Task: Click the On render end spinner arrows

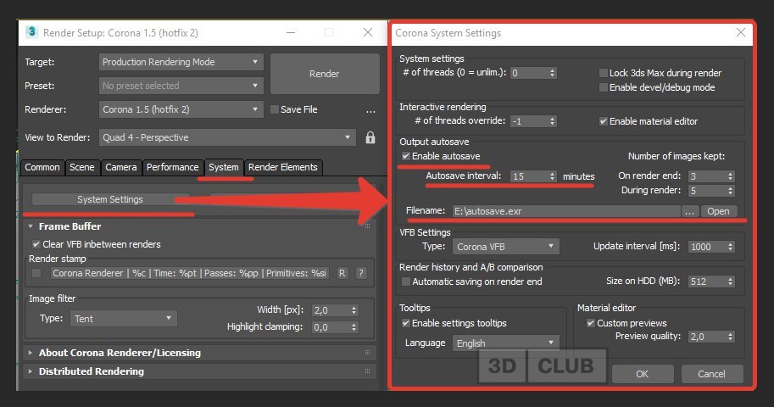Action: point(730,176)
